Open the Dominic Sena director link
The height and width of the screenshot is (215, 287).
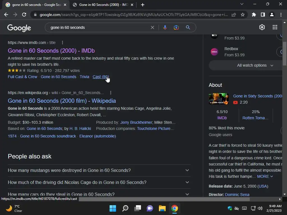coord(237,195)
